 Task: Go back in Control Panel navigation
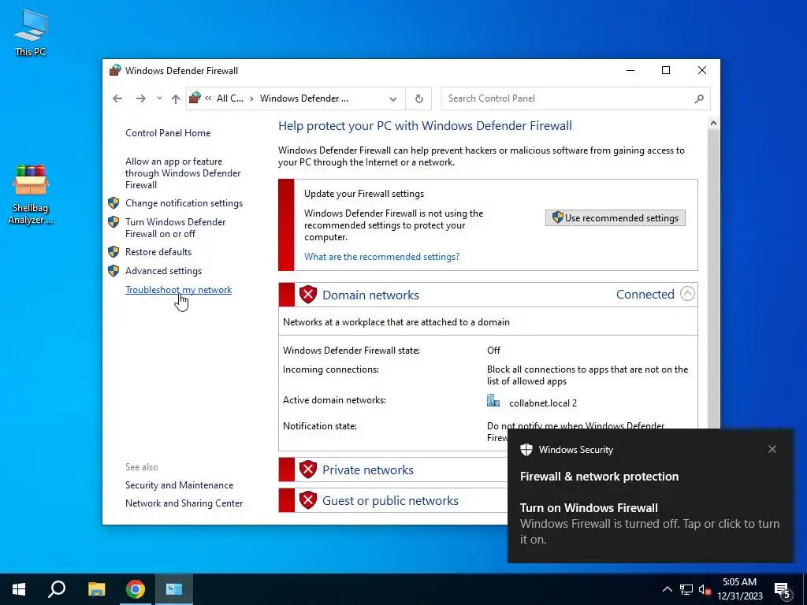pos(117,98)
